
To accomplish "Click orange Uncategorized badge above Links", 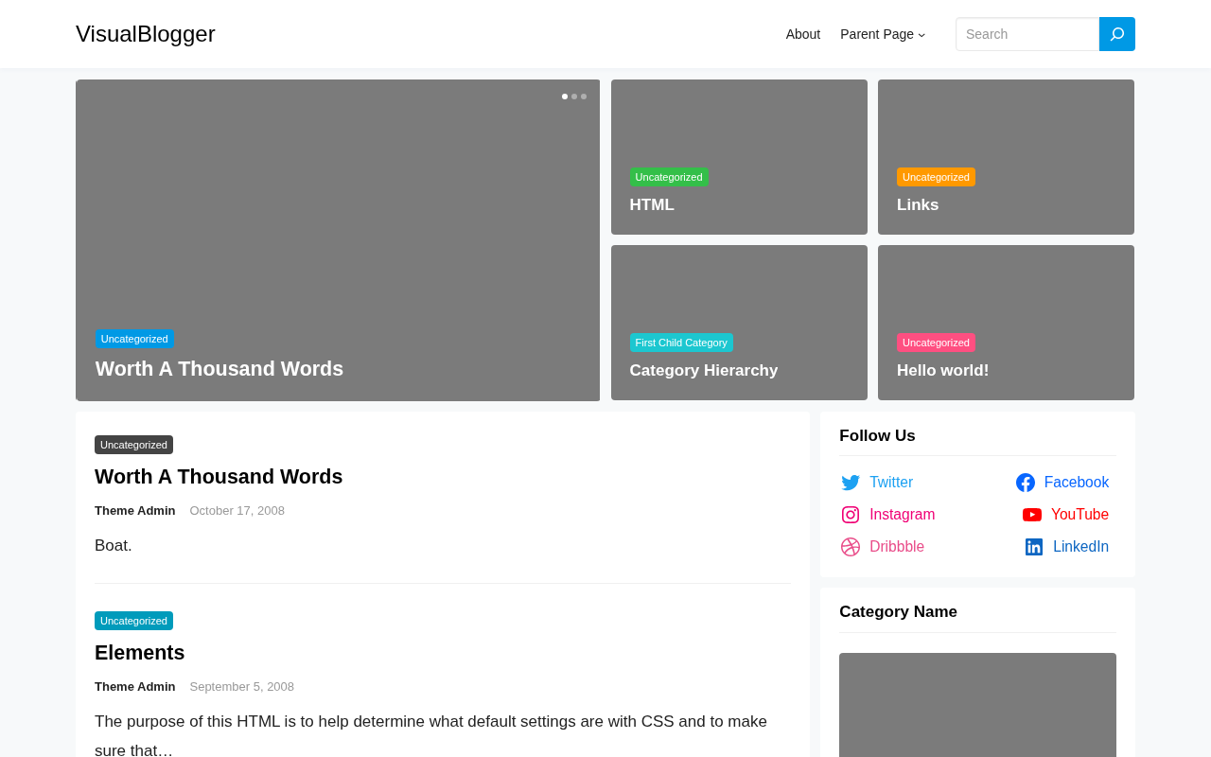I will [936, 177].
